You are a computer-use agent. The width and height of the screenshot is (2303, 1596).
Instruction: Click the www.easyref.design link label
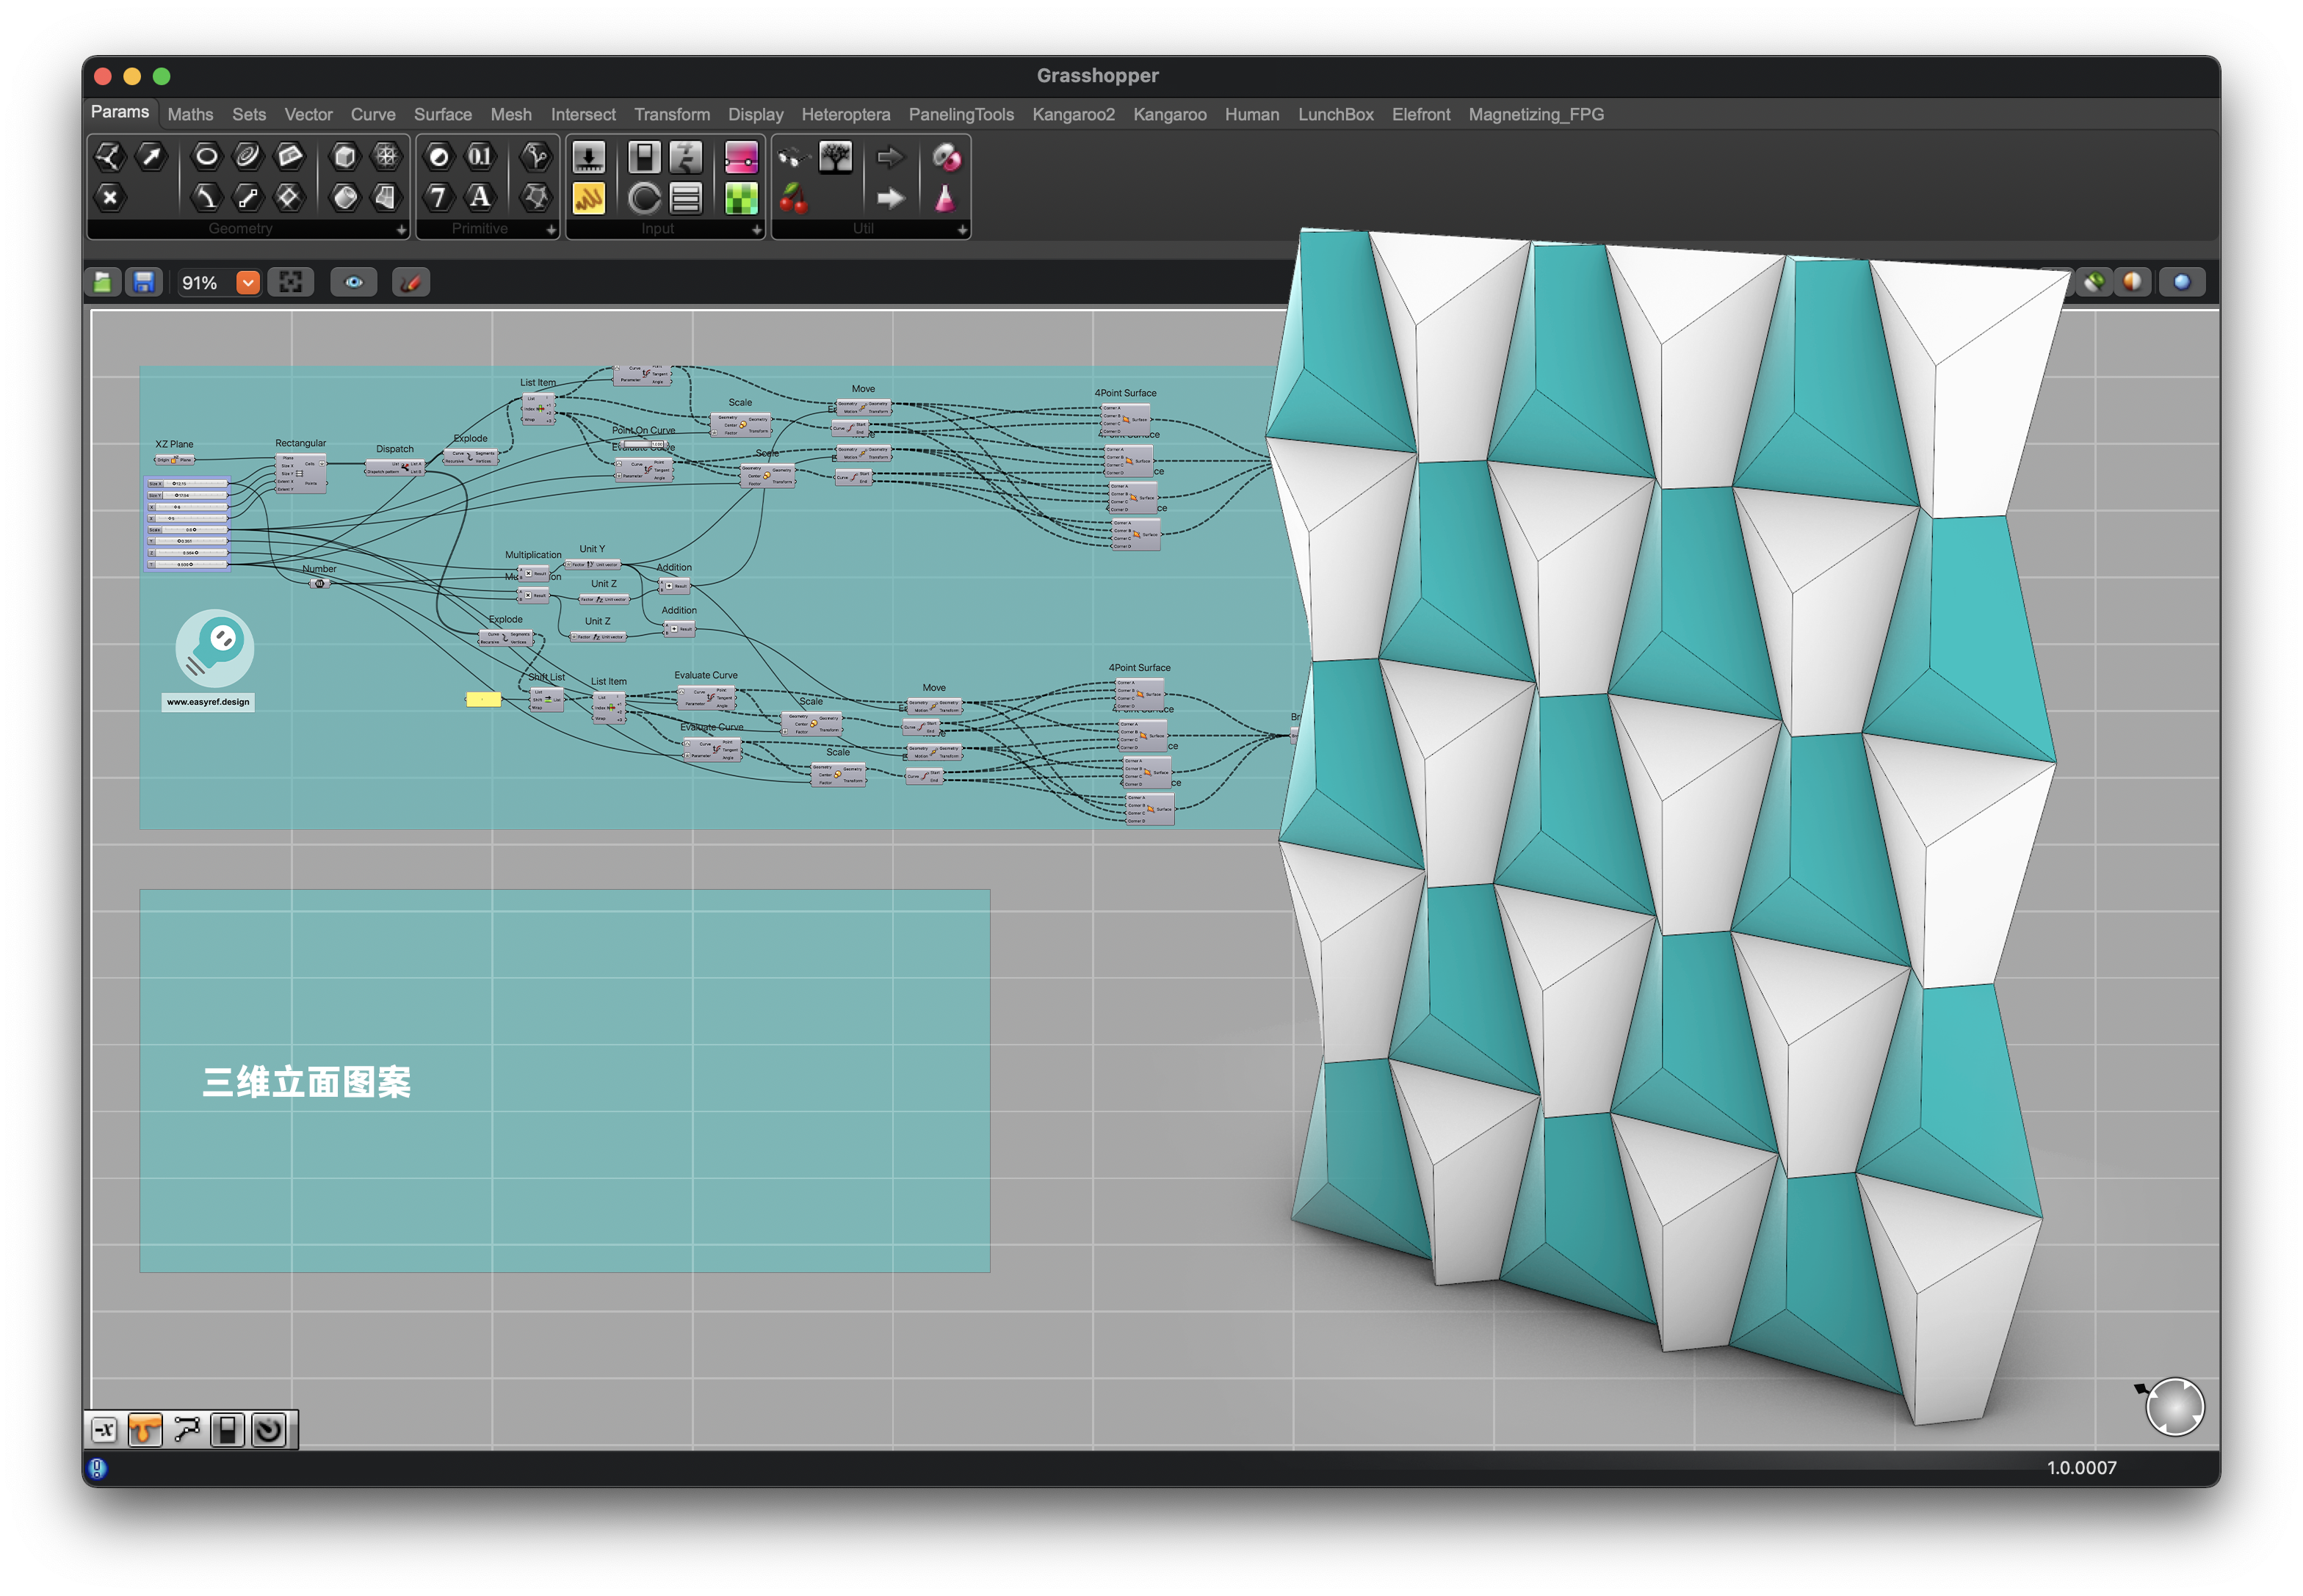[x=208, y=702]
